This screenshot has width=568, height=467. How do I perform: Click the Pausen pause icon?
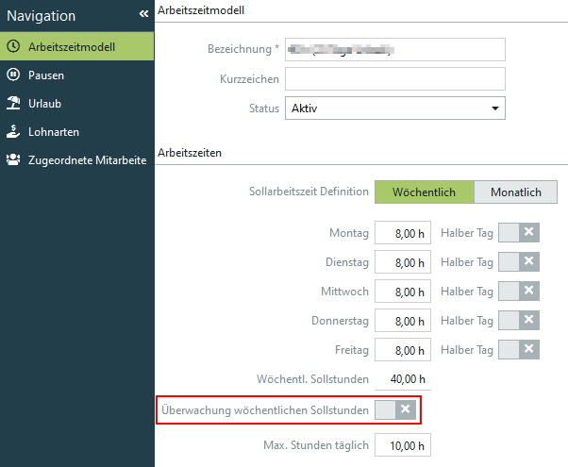[13, 75]
